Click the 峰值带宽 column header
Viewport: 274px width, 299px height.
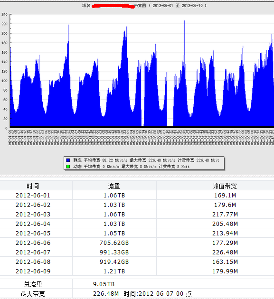pyautogui.click(x=225, y=186)
